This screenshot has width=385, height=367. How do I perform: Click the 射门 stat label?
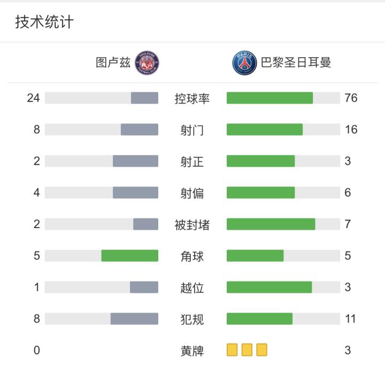[x=192, y=130]
